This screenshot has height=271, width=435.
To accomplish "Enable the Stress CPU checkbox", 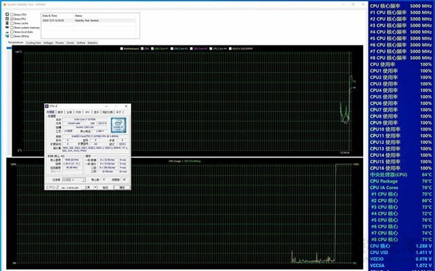I will (12, 14).
